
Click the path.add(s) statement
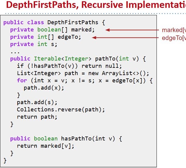[37, 102]
